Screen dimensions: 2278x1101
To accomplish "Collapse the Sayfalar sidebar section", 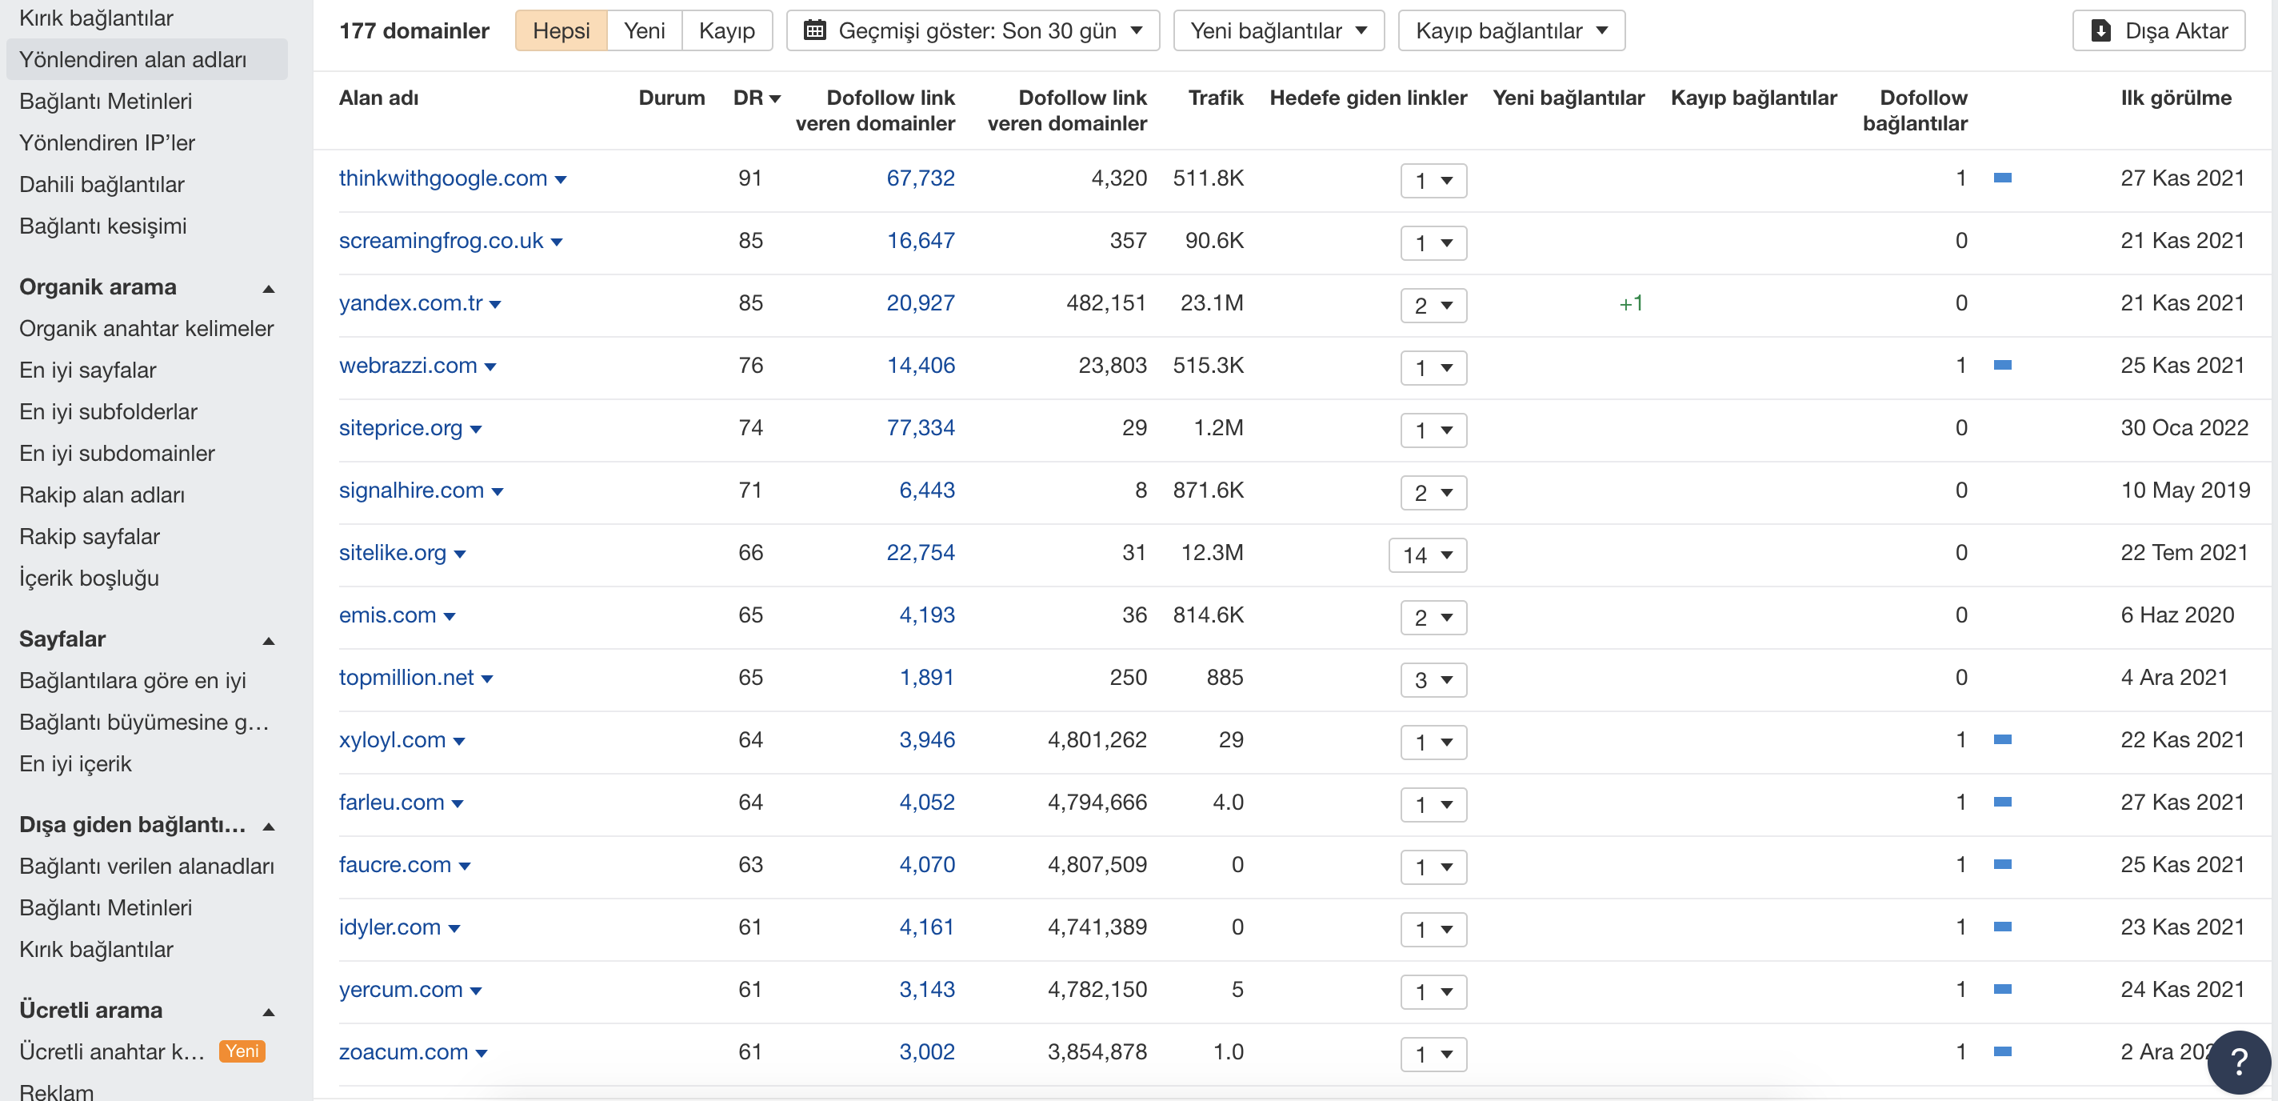I will pyautogui.click(x=269, y=640).
